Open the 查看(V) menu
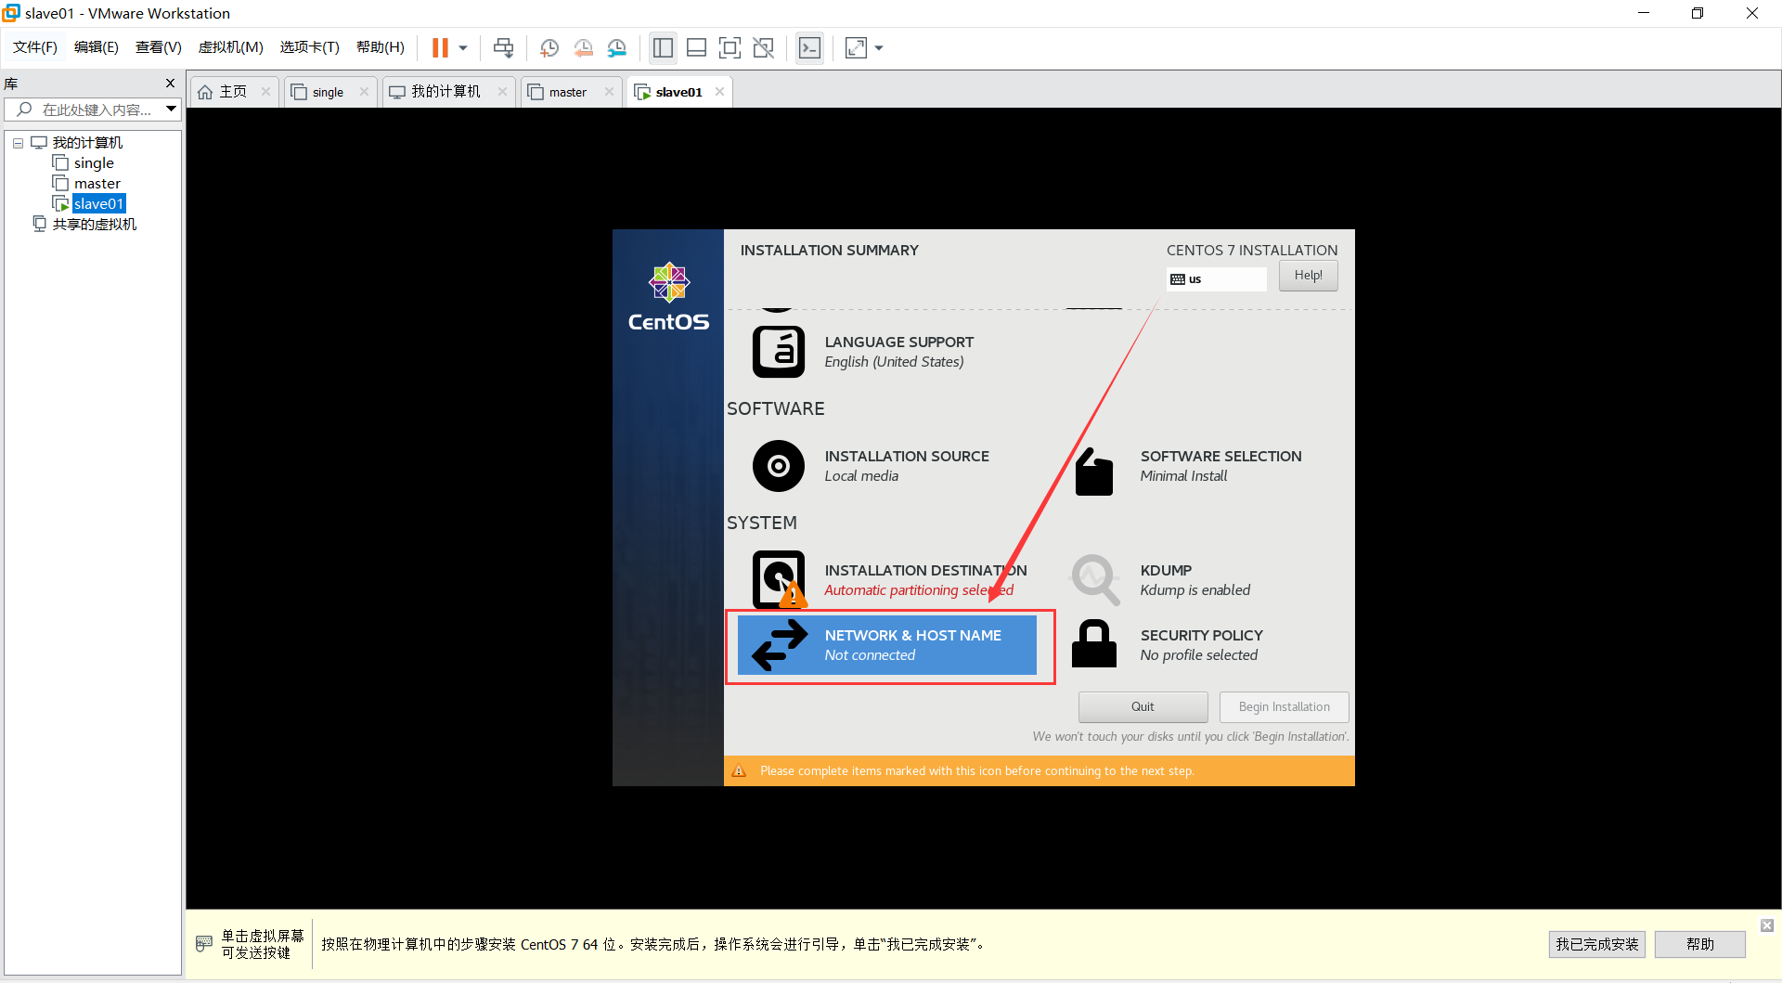Image resolution: width=1782 pixels, height=983 pixels. click(158, 47)
